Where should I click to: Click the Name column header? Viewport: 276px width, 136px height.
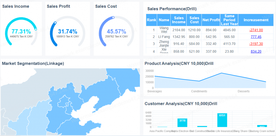point(164,20)
